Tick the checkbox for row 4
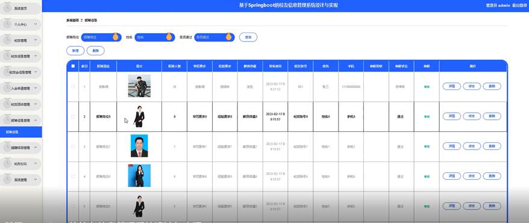 [73, 176]
